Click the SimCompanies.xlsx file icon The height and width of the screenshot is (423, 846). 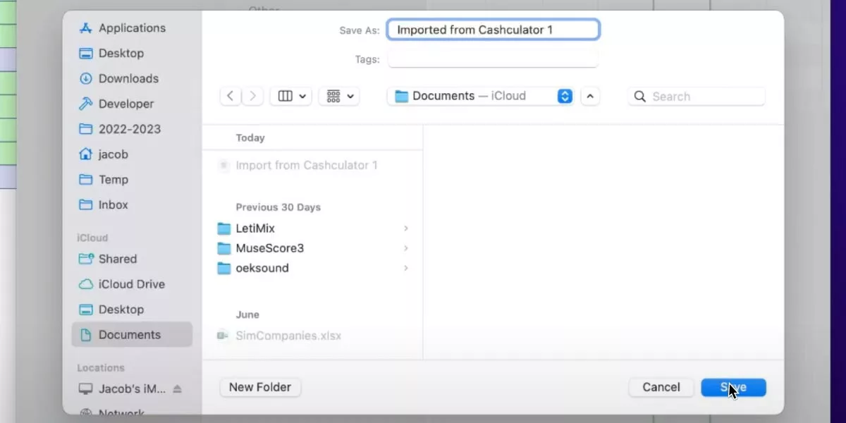[223, 336]
